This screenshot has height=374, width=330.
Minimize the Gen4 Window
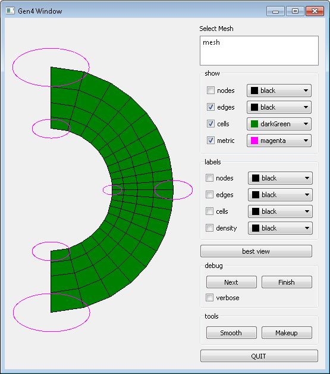coord(275,11)
